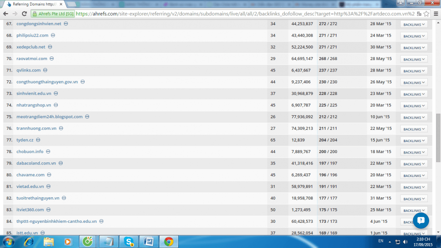The width and height of the screenshot is (441, 248).
Task: Expand details icon next to vietad.edu.vn
Action: (49, 186)
